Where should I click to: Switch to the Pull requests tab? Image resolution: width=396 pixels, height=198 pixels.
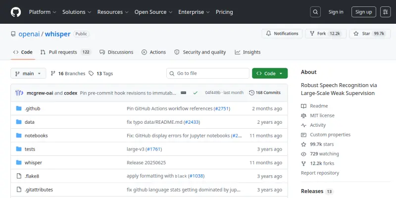pos(66,52)
